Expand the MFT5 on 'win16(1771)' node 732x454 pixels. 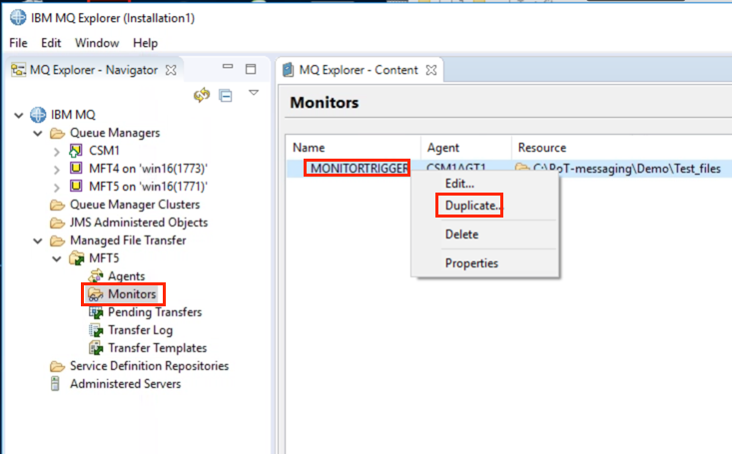click(57, 188)
